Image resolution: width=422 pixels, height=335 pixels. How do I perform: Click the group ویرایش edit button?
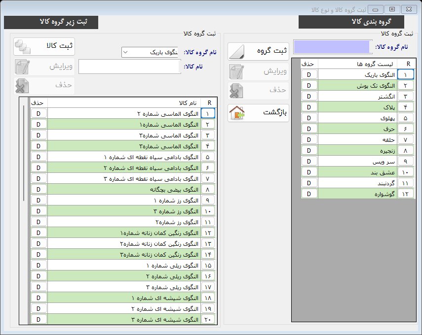pyautogui.click(x=258, y=71)
